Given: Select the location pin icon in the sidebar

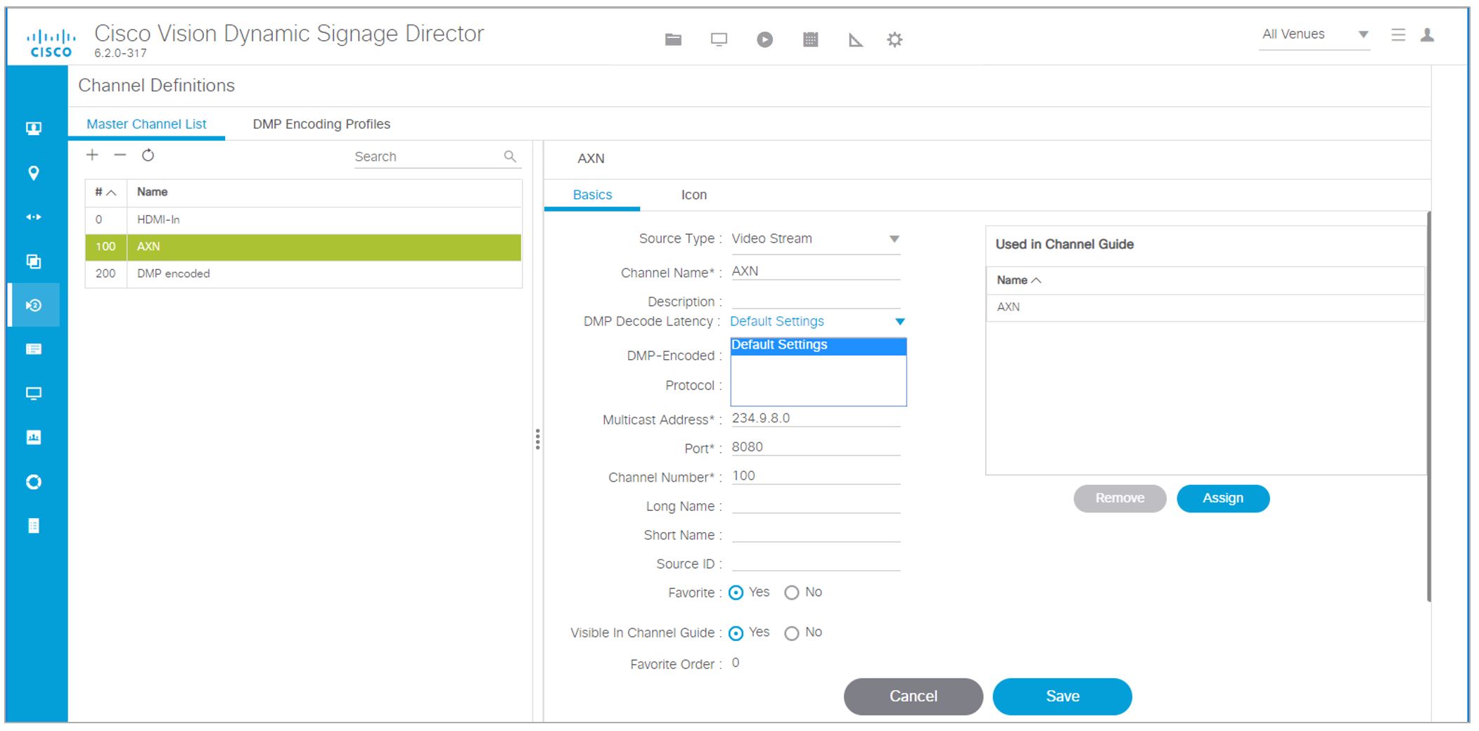Looking at the screenshot, I should tap(34, 173).
